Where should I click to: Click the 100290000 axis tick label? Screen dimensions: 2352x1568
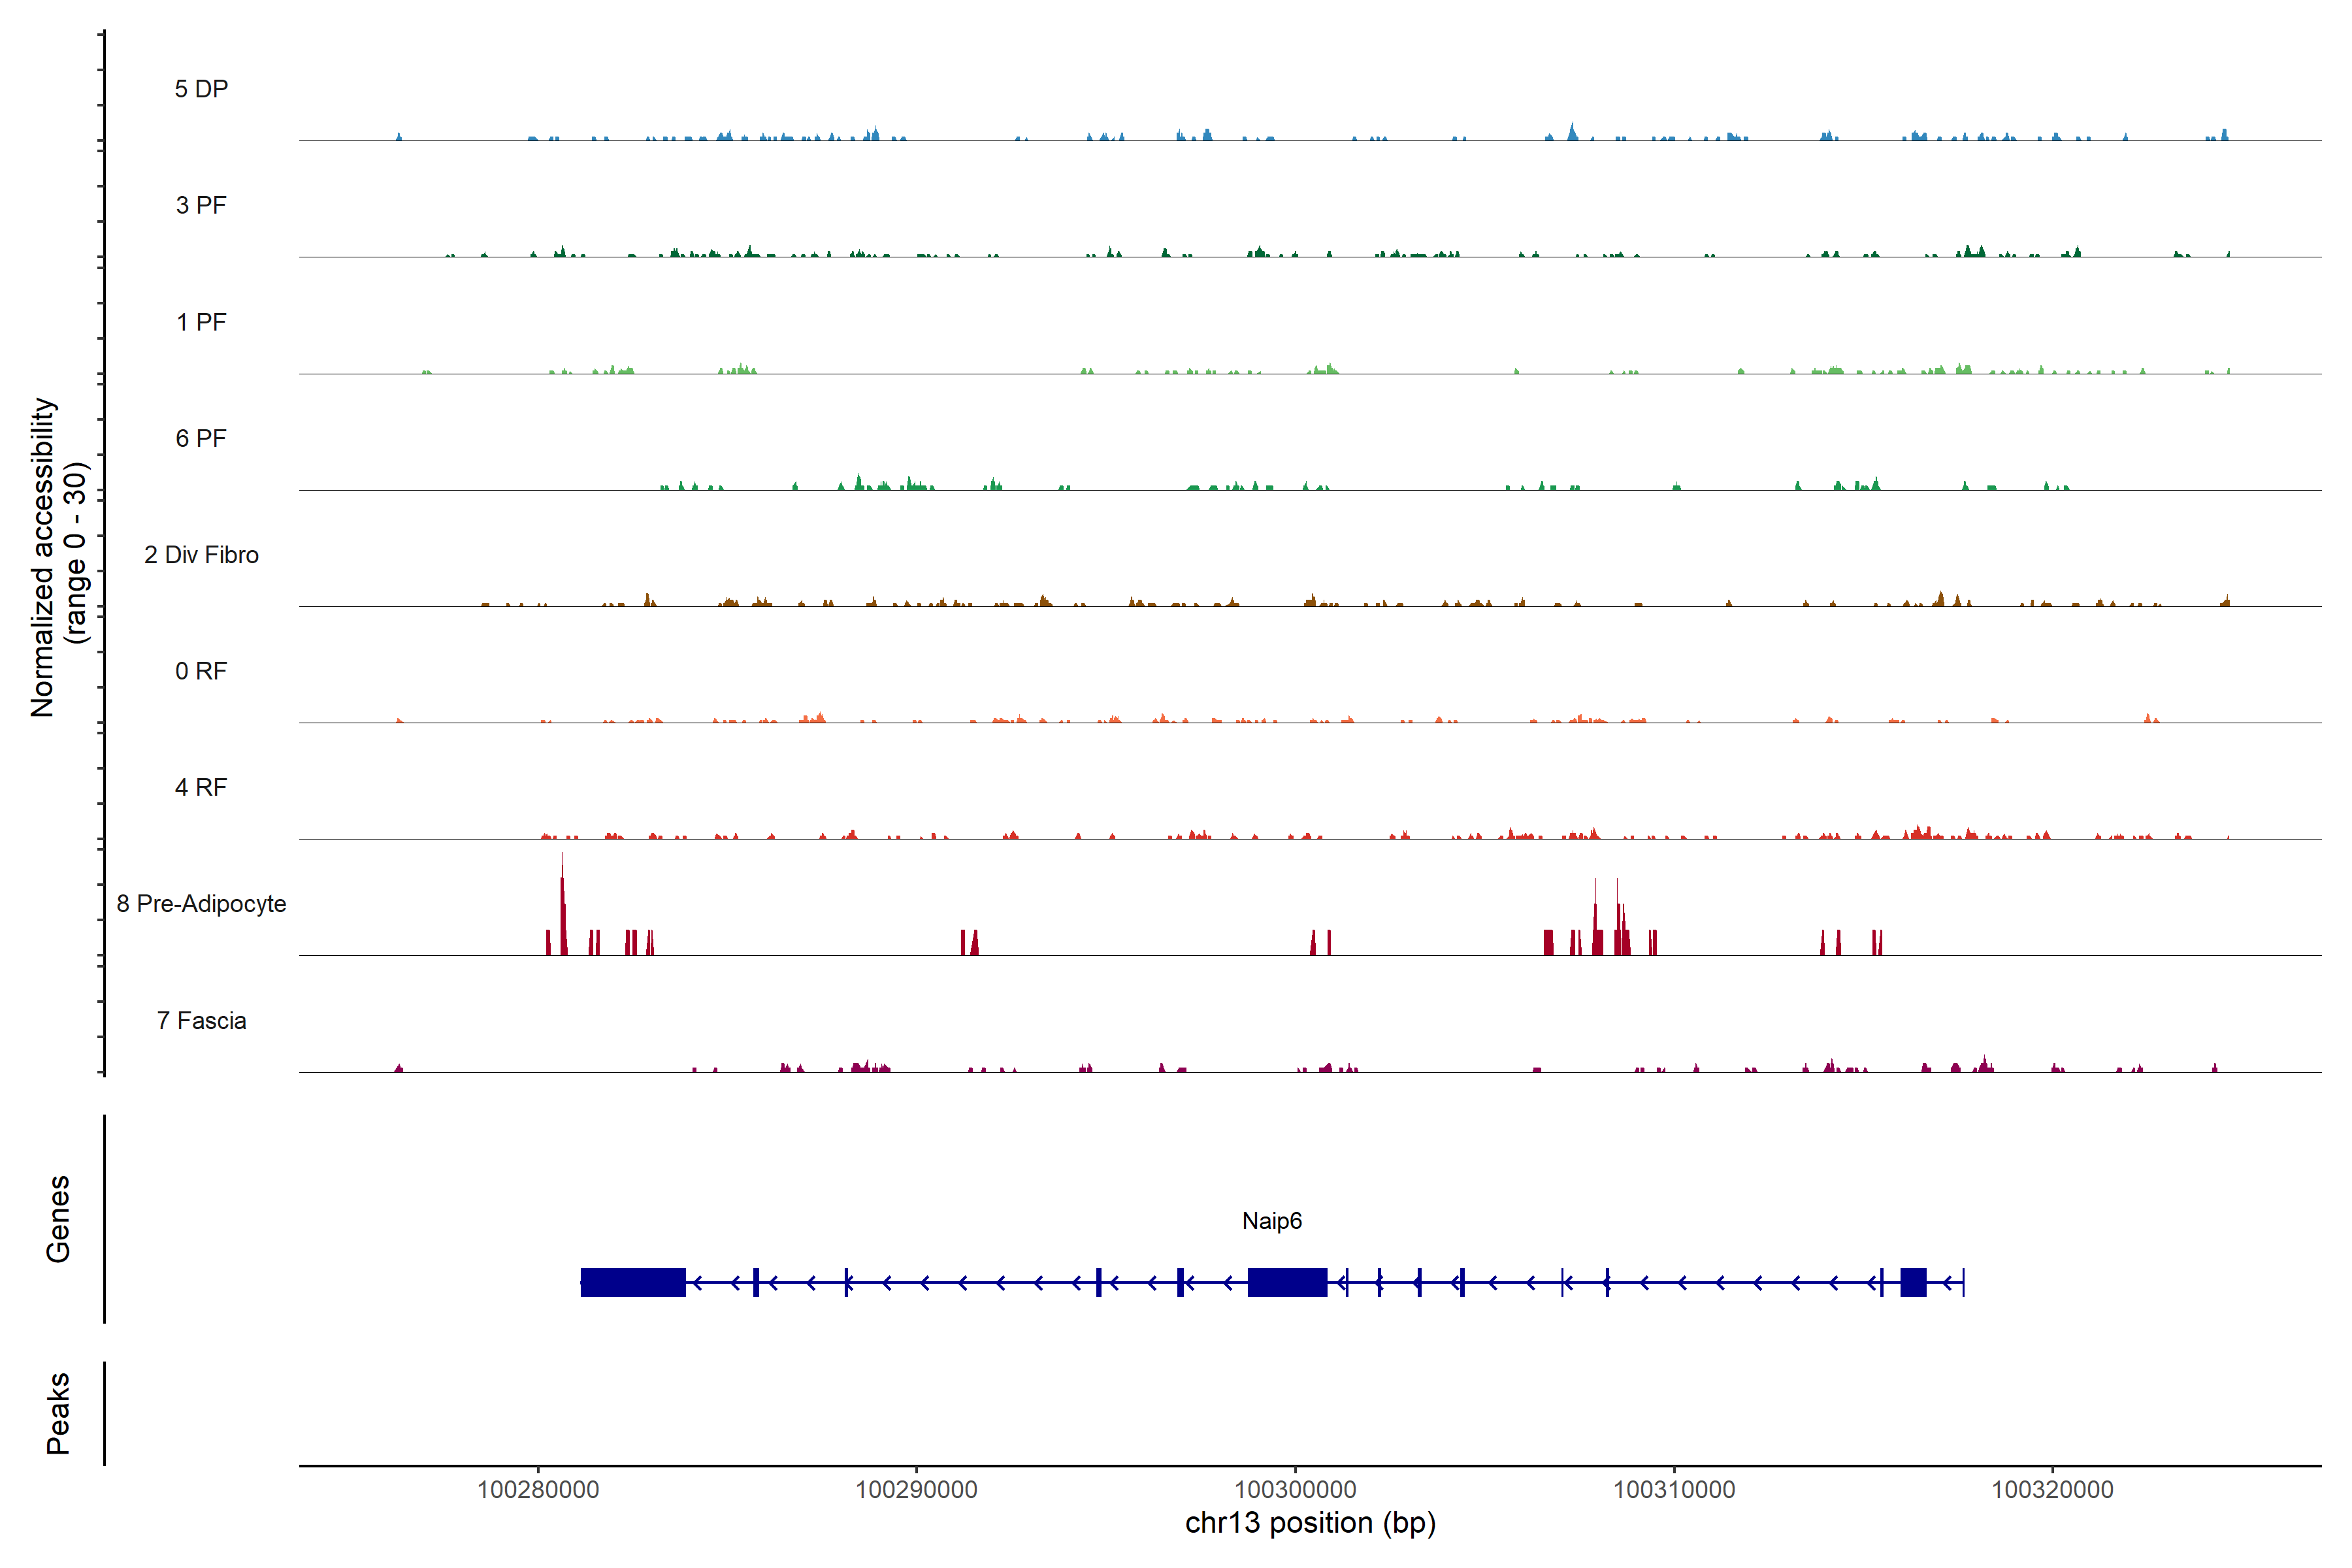(x=916, y=1489)
